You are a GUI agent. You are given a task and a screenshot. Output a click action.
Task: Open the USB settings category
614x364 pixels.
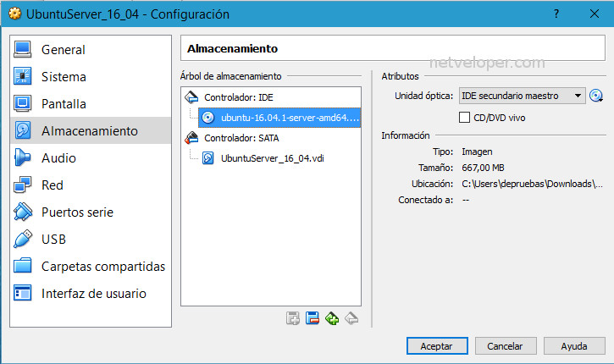(91, 240)
